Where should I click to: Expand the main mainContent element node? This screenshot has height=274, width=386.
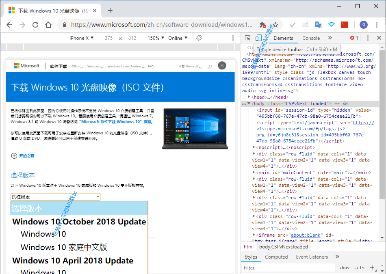[254, 173]
